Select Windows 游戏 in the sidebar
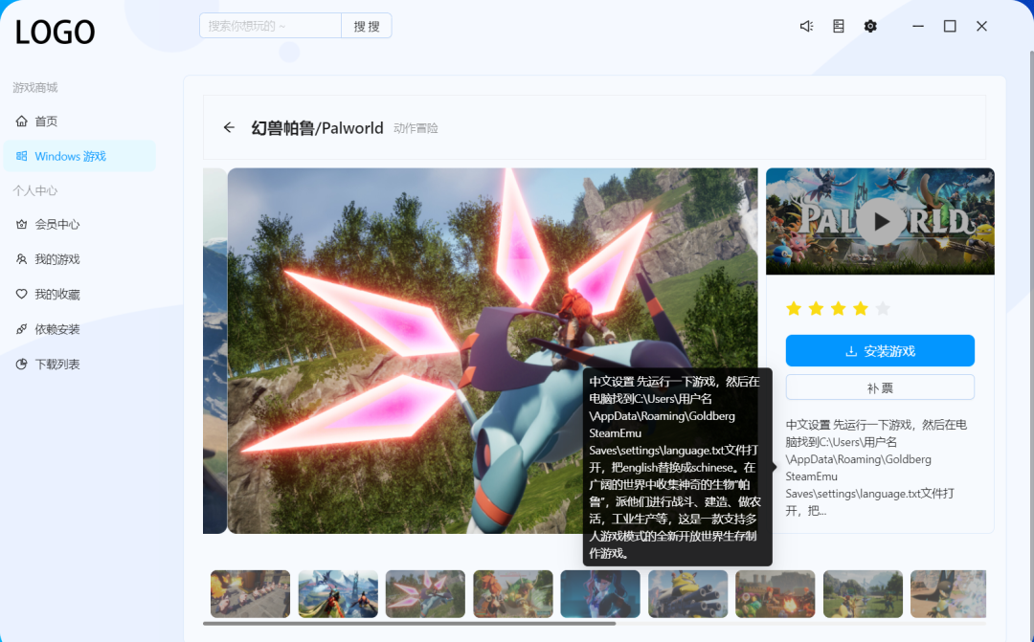This screenshot has width=1034, height=642. (79, 156)
